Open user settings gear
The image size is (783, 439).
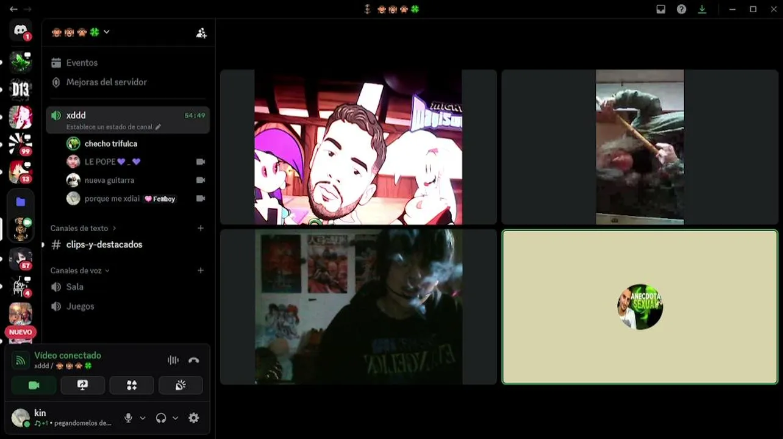pos(194,418)
